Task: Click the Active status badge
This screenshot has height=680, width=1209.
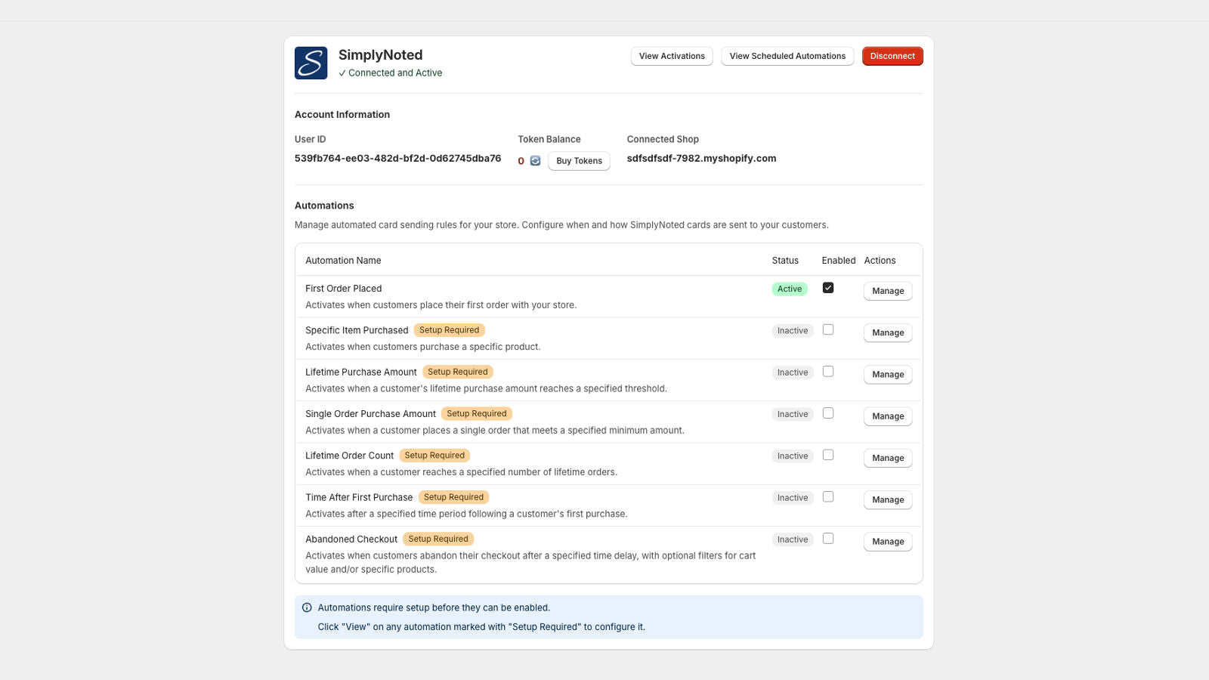Action: [x=790, y=289]
